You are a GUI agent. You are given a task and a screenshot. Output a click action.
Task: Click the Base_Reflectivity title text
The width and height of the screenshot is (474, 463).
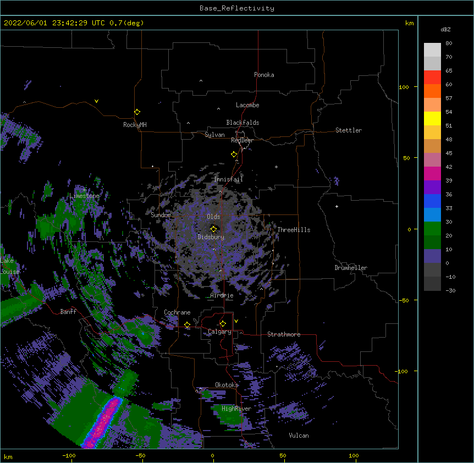(x=237, y=8)
